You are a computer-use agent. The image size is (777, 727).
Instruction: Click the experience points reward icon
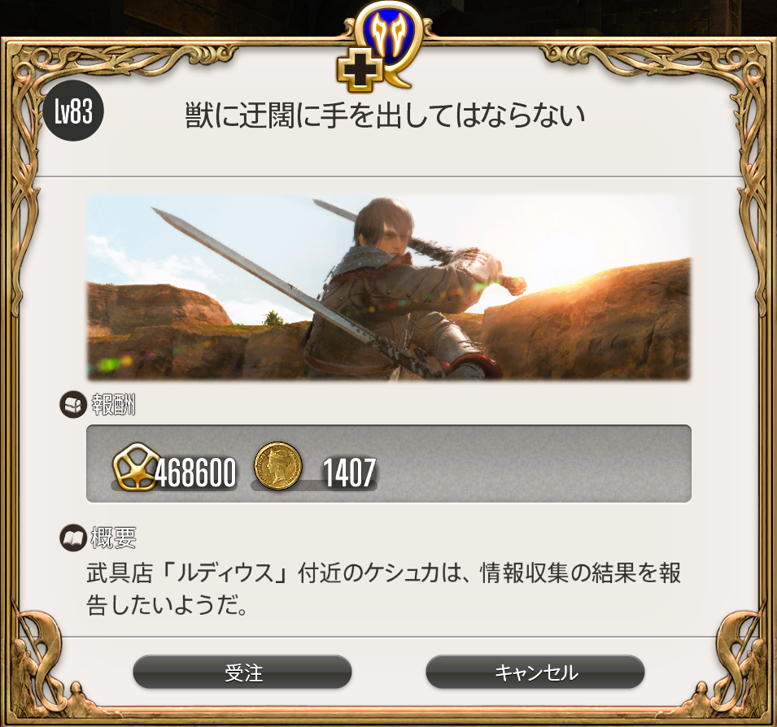pos(136,467)
